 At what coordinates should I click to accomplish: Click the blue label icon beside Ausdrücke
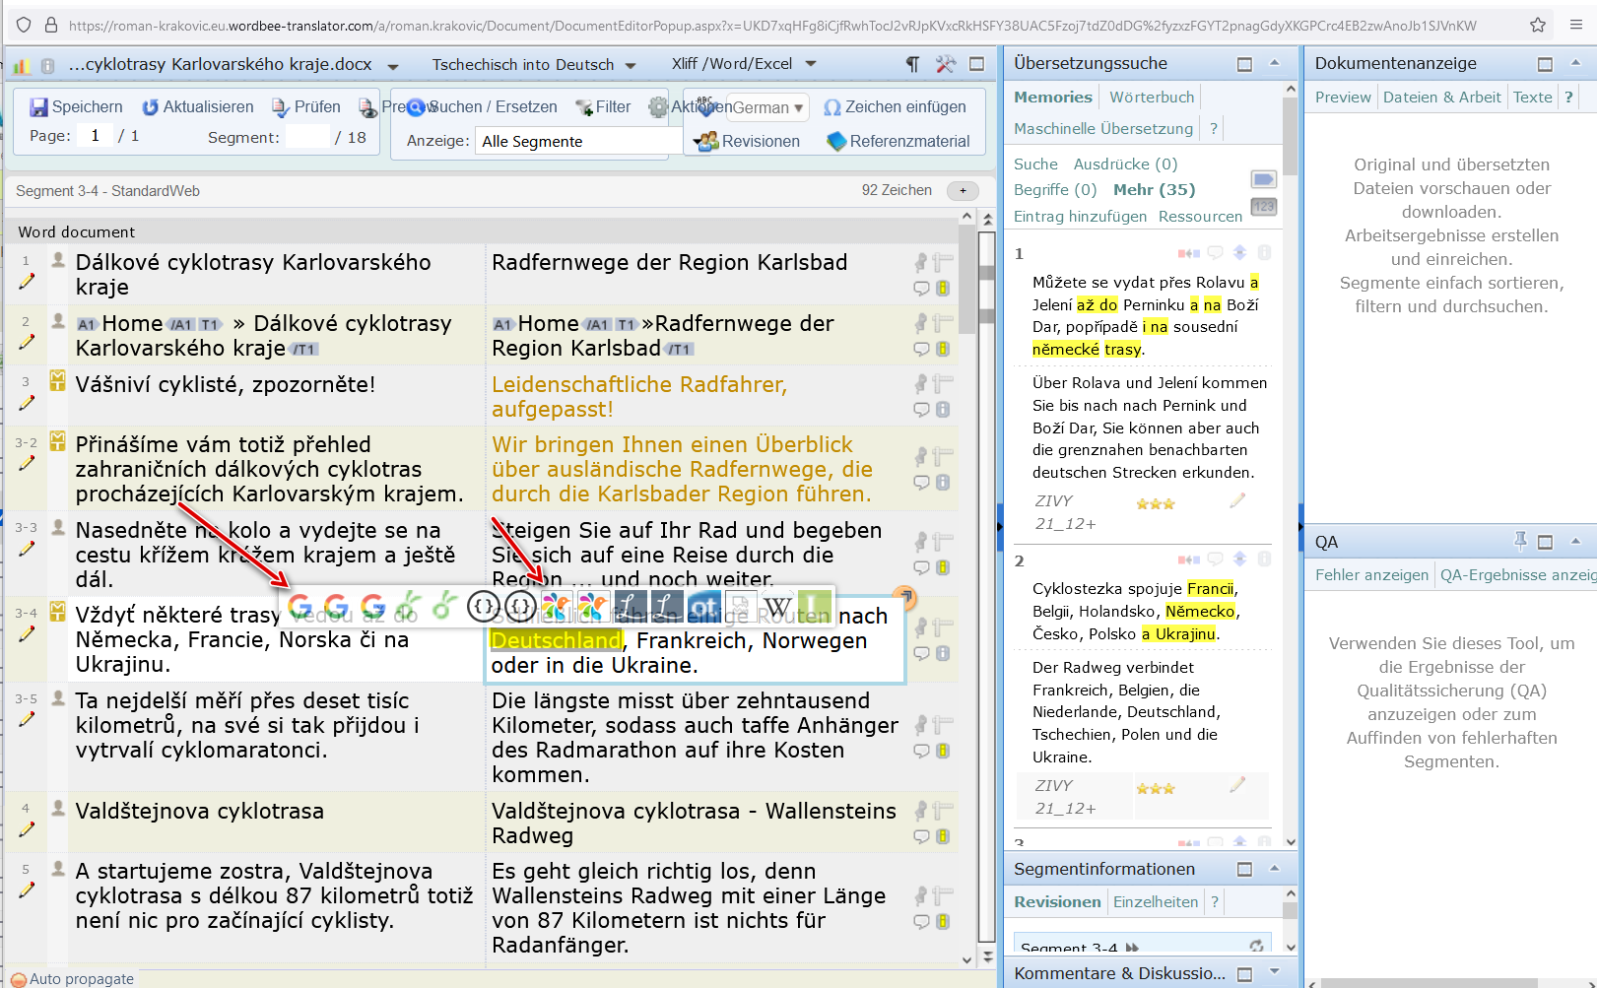[x=1263, y=179]
